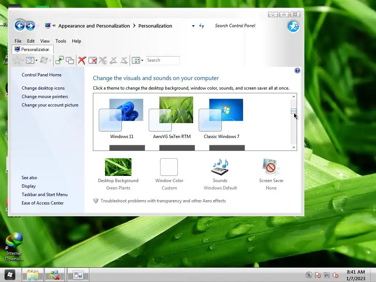Viewport: 376px width, 282px height.
Task: Open the Edit menu
Action: (x=31, y=41)
